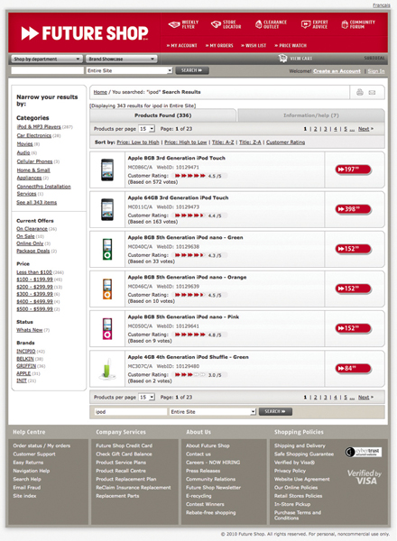Open Future Shop Credit Card footer link
Viewport: 397px width, 541px height.
124,445
